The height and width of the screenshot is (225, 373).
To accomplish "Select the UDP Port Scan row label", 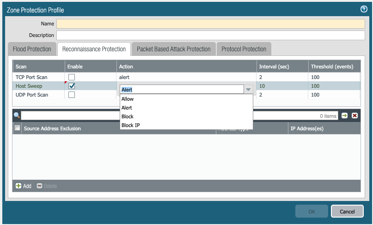I will [31, 95].
